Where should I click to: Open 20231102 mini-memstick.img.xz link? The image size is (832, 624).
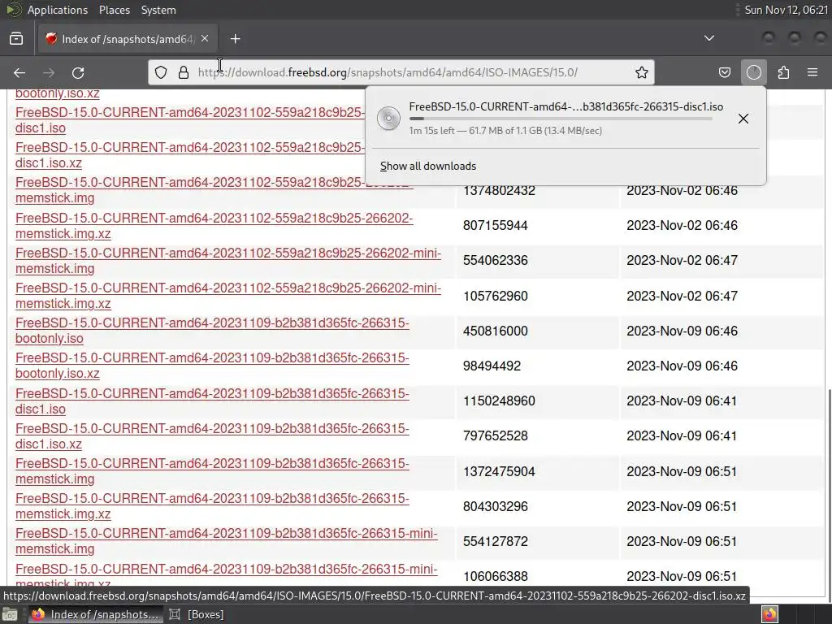click(x=228, y=296)
